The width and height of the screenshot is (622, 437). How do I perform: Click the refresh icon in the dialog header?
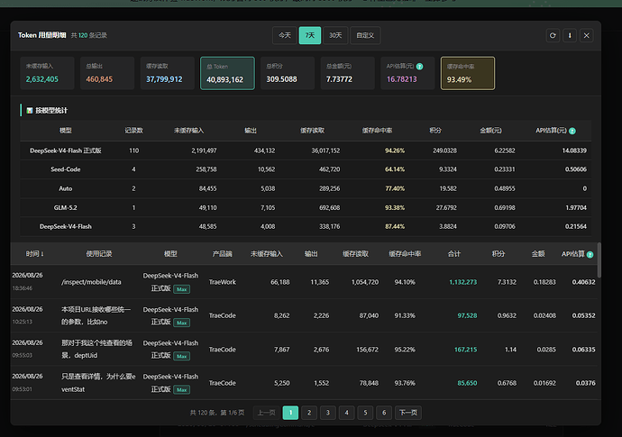tap(553, 35)
